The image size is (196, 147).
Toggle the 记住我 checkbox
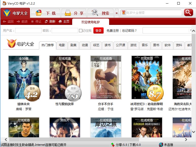click(81, 30)
